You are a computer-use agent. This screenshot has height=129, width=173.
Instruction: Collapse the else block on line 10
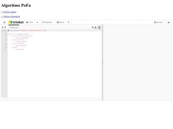coord(7,47)
